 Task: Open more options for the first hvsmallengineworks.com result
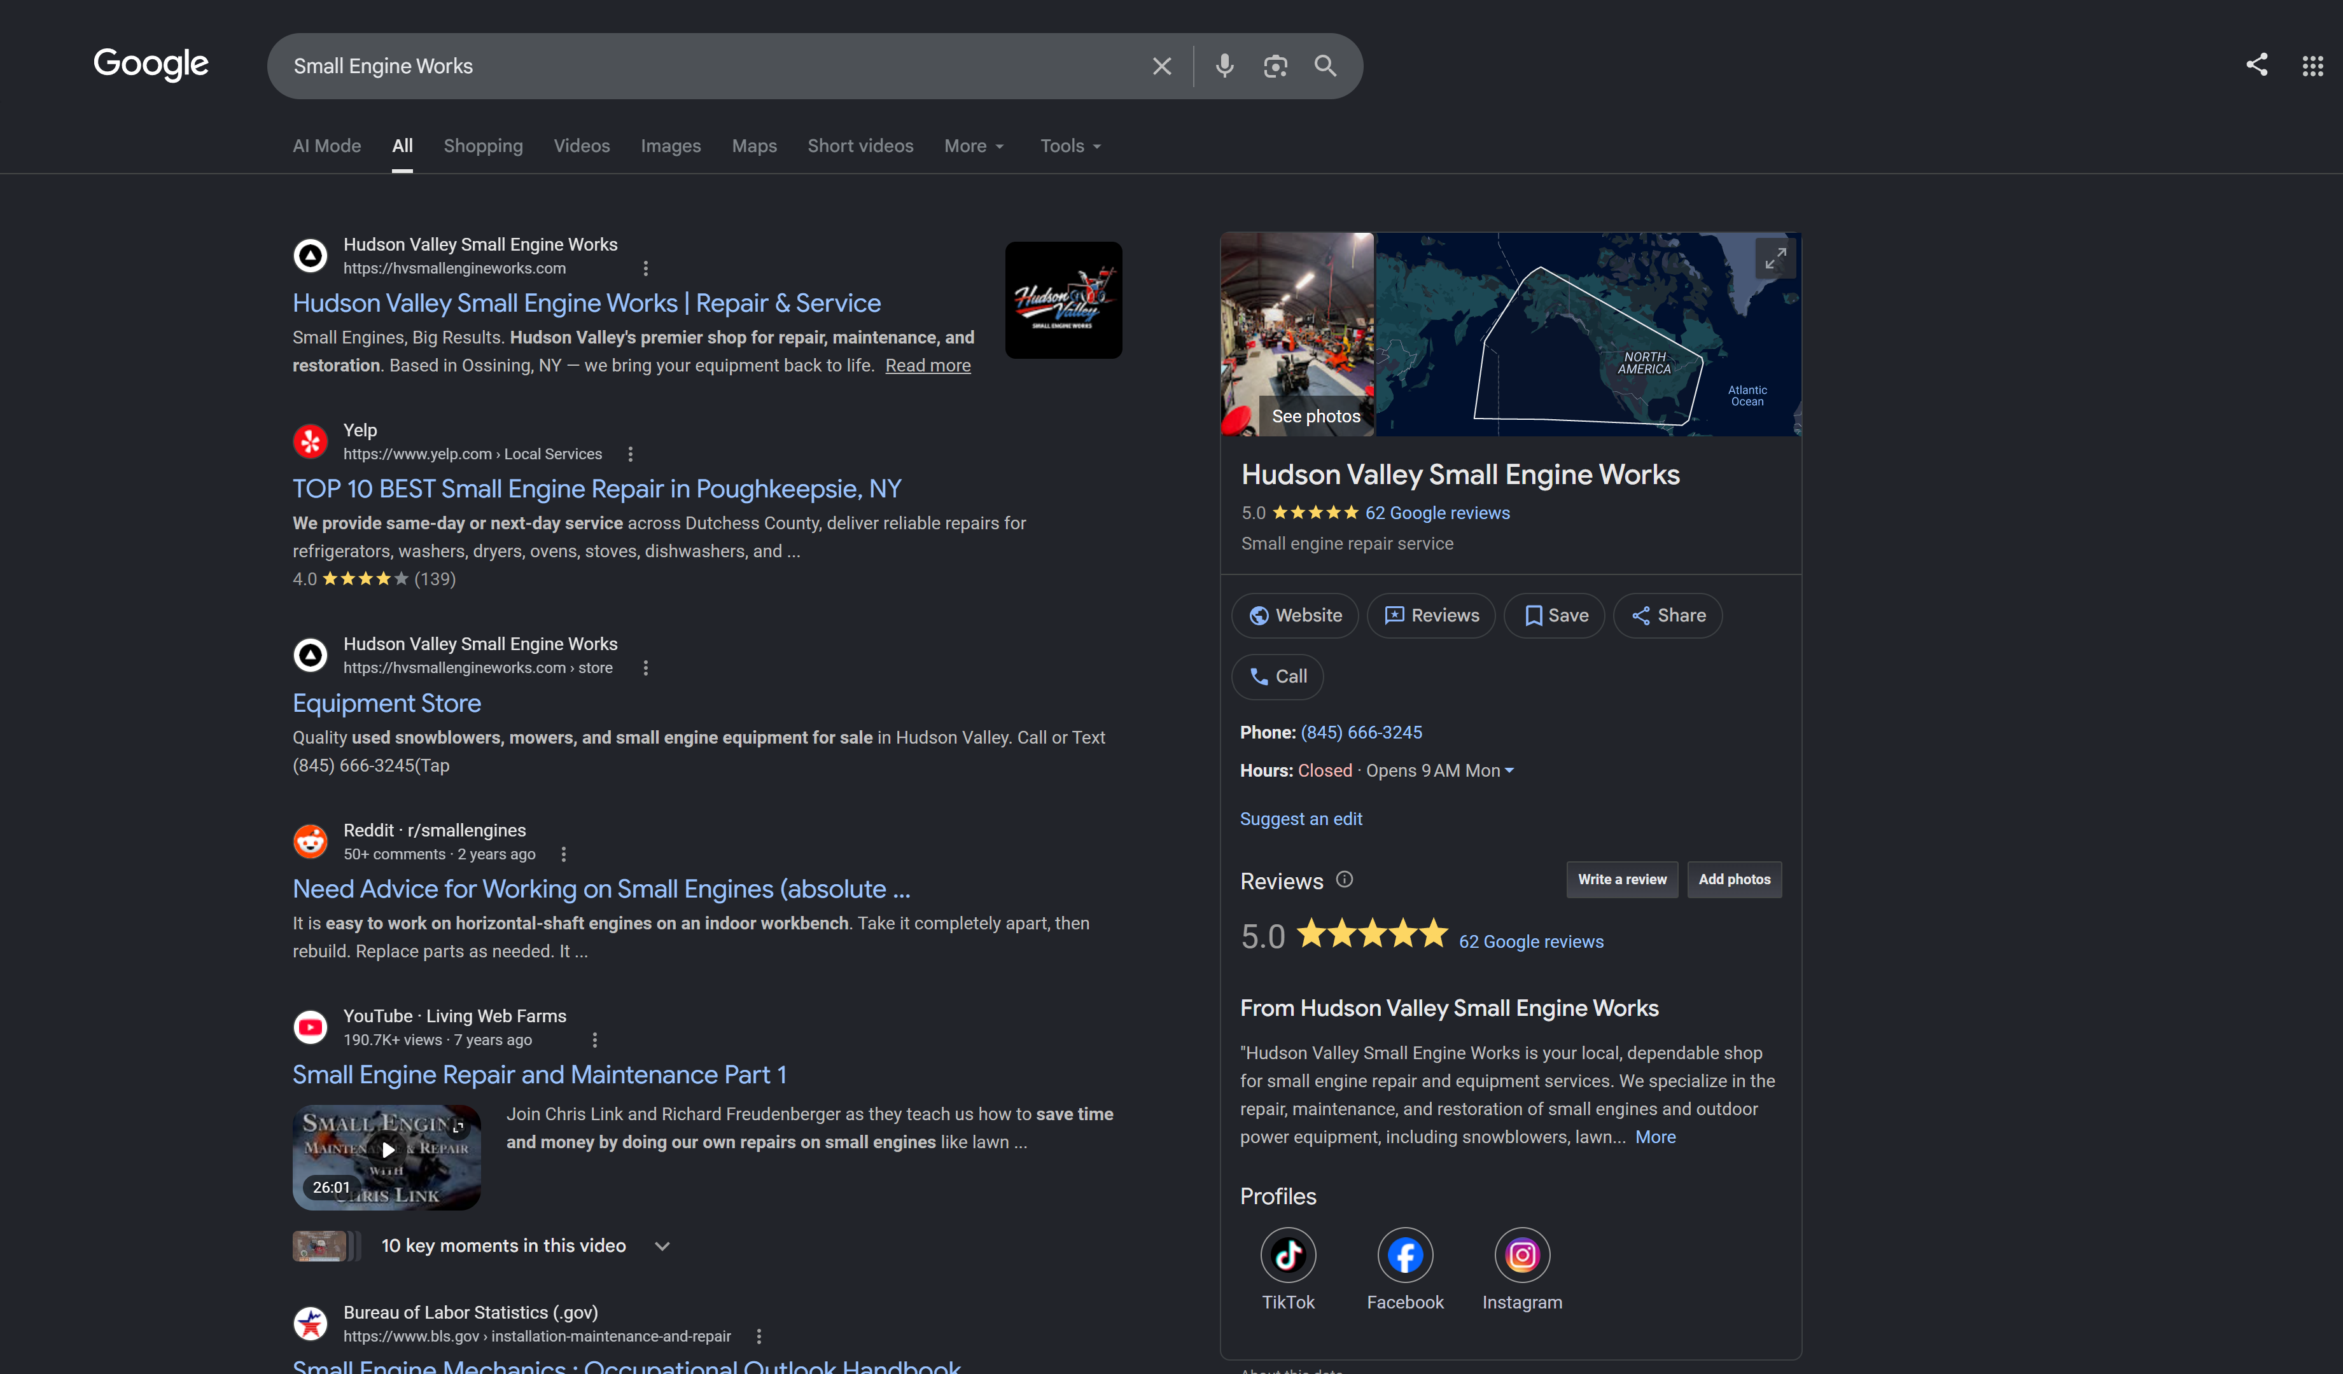click(645, 268)
